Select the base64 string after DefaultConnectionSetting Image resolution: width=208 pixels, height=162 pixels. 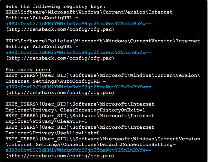[x=78, y=150]
